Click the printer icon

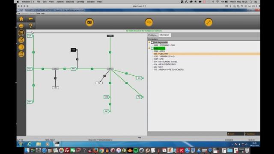tap(21, 26)
